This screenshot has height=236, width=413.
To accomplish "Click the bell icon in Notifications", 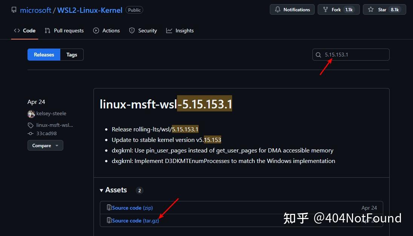I will click(x=278, y=9).
